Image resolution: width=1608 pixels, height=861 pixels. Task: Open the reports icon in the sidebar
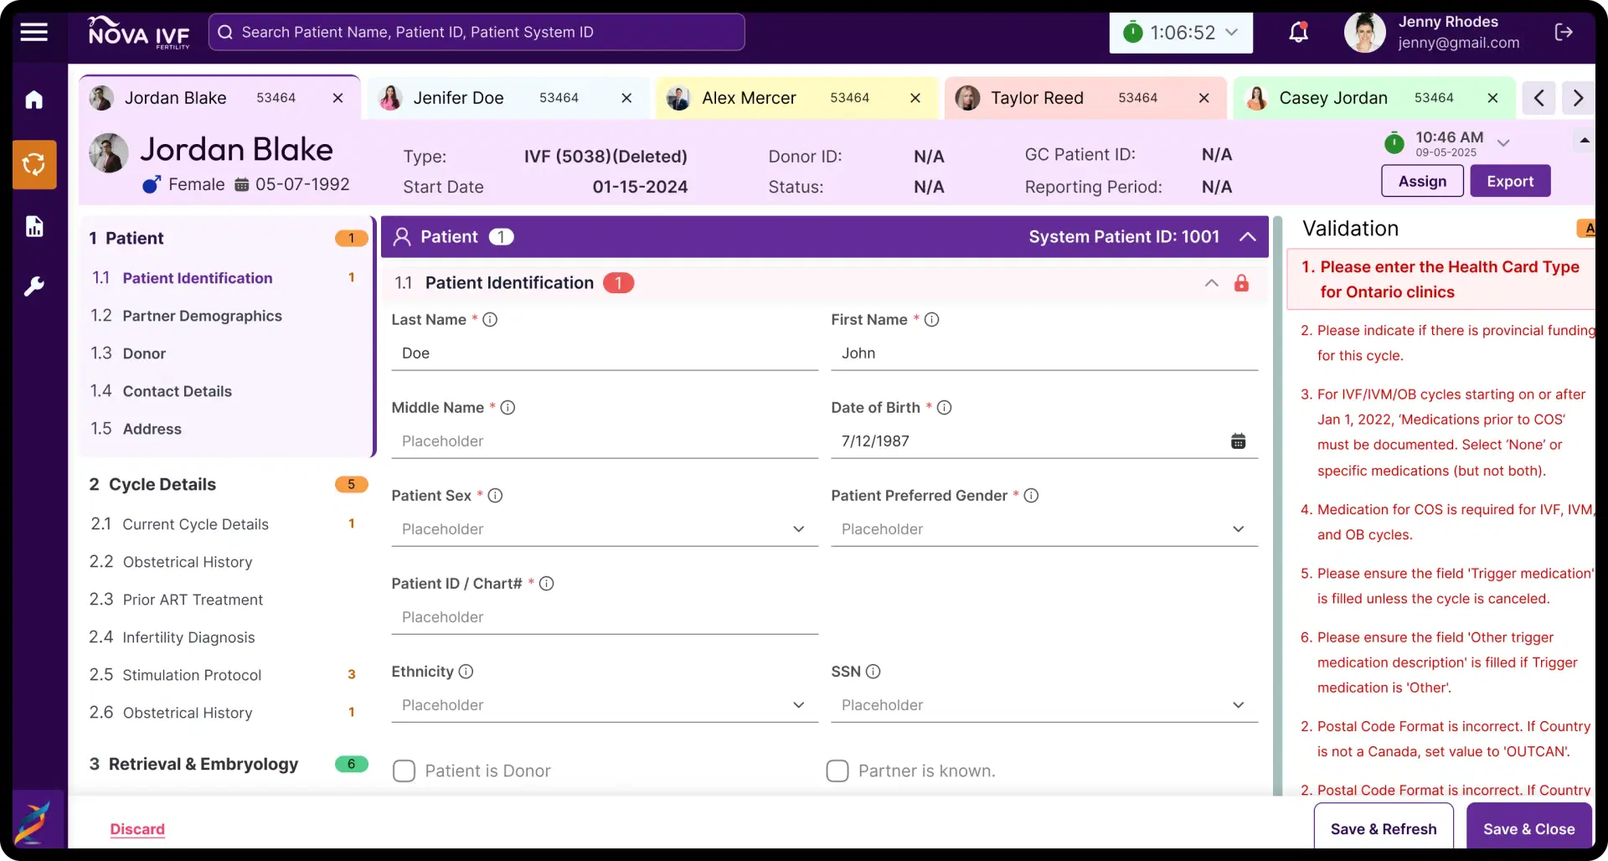click(33, 226)
